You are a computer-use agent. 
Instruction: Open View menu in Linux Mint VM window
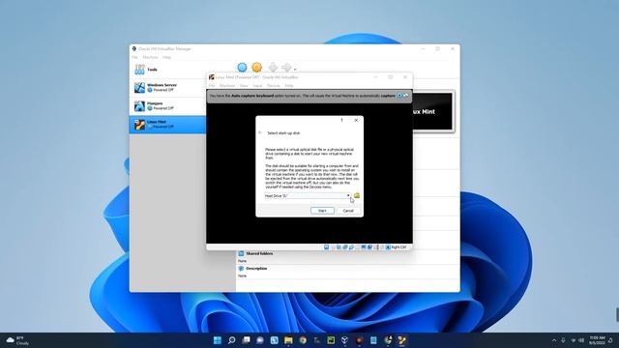pos(244,86)
